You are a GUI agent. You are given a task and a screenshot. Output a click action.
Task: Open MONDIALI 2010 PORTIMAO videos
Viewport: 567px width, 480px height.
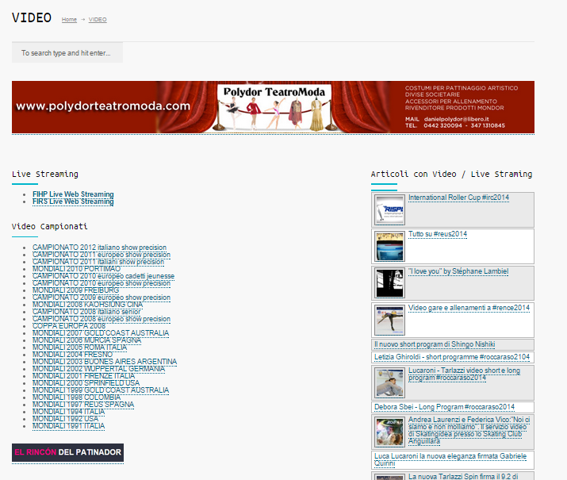click(x=76, y=269)
